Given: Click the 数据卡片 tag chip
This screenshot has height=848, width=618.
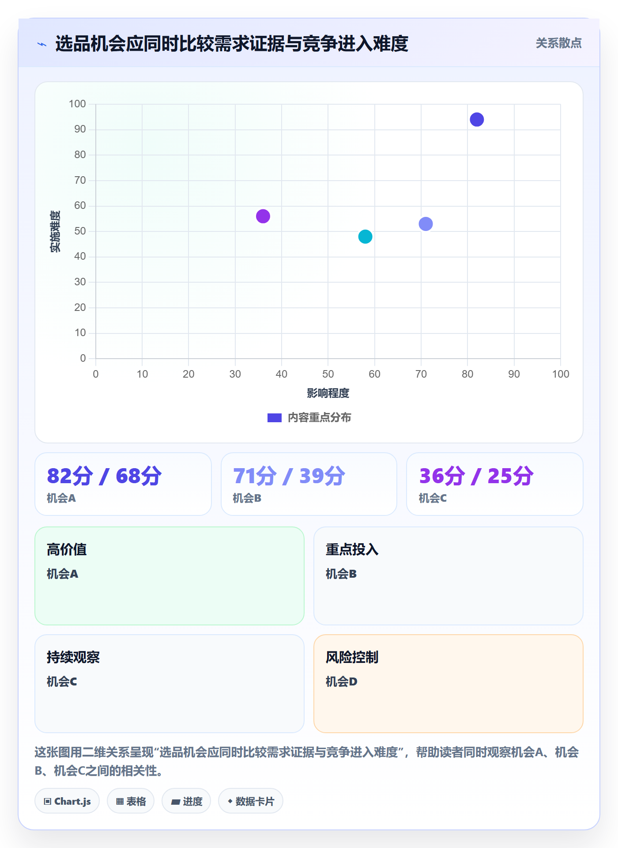Looking at the screenshot, I should click(251, 801).
